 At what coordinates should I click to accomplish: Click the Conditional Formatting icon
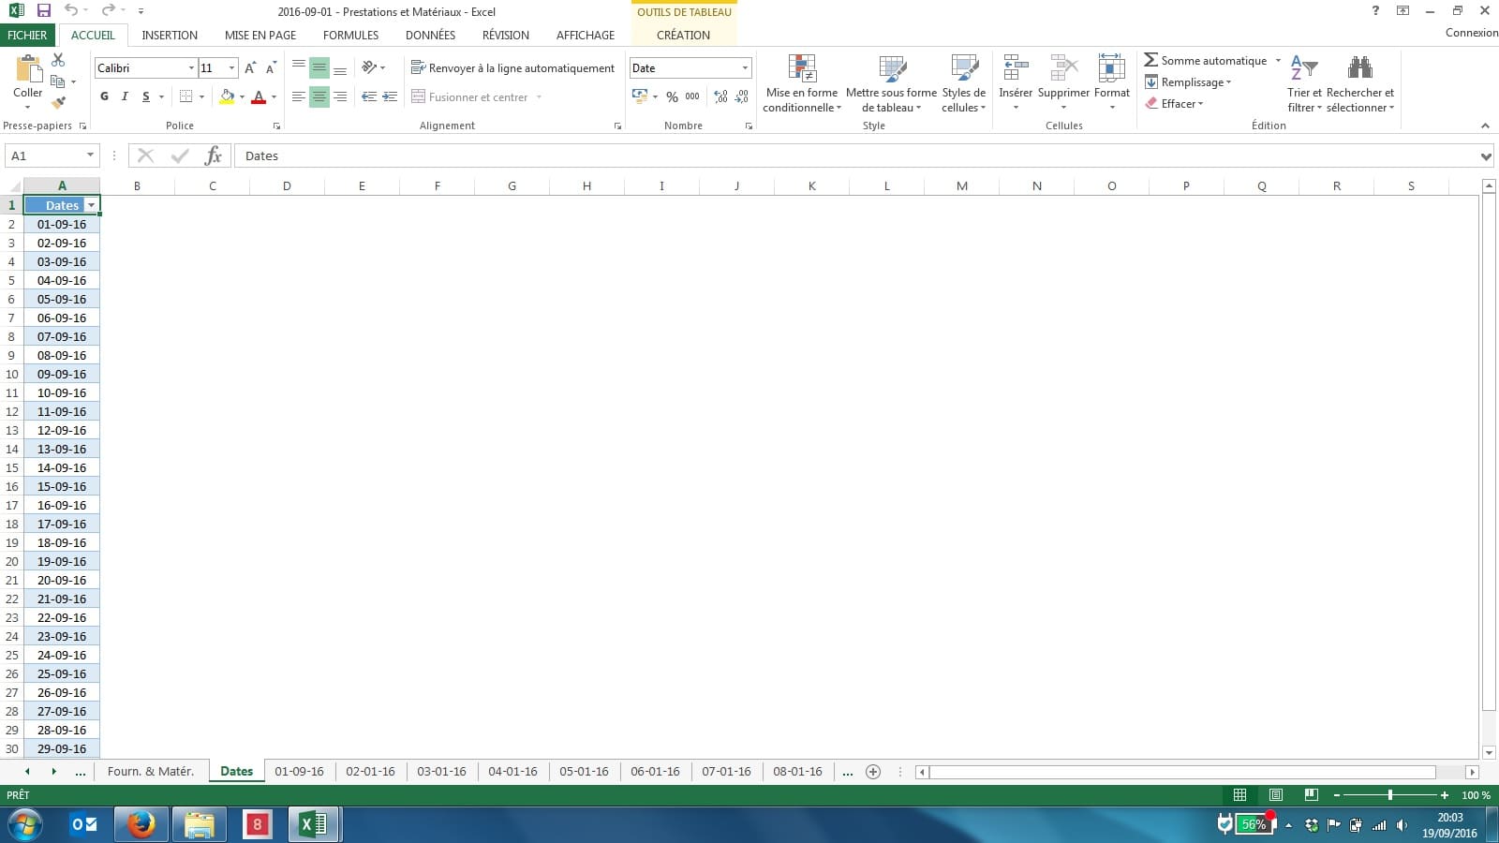[x=802, y=69]
